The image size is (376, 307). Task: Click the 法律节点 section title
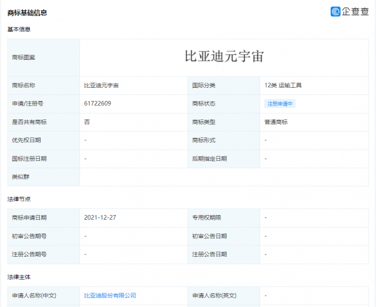19,199
